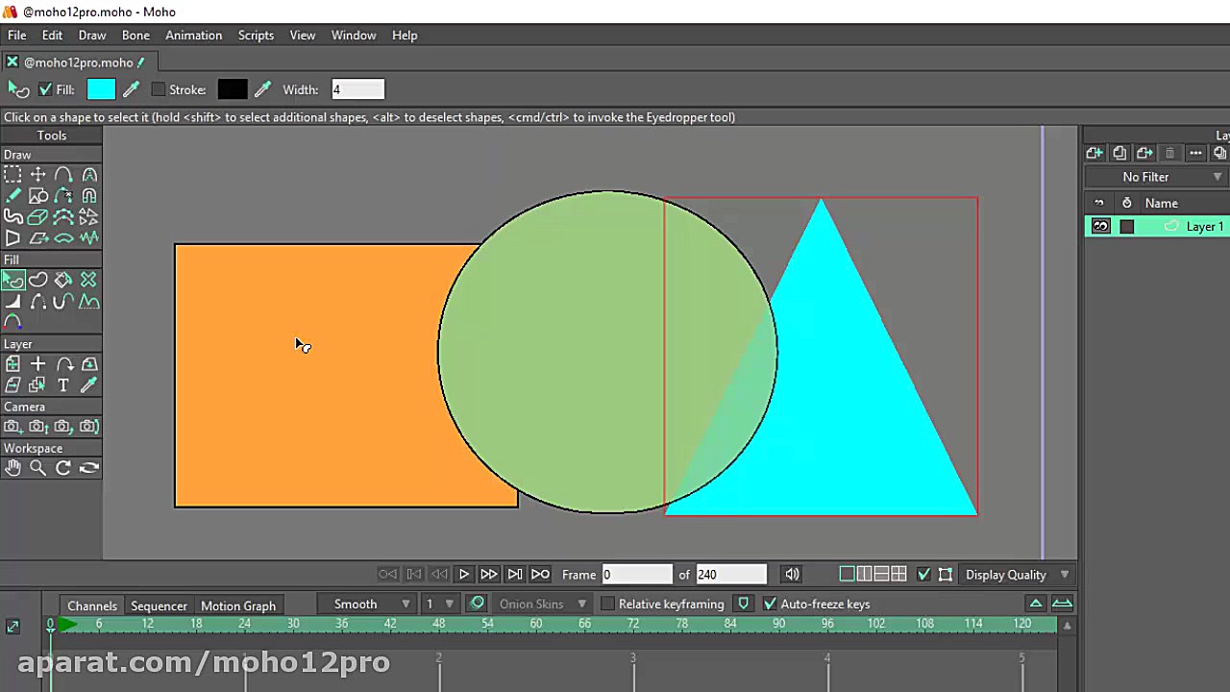
Task: Open the Bone menu
Action: click(x=135, y=36)
